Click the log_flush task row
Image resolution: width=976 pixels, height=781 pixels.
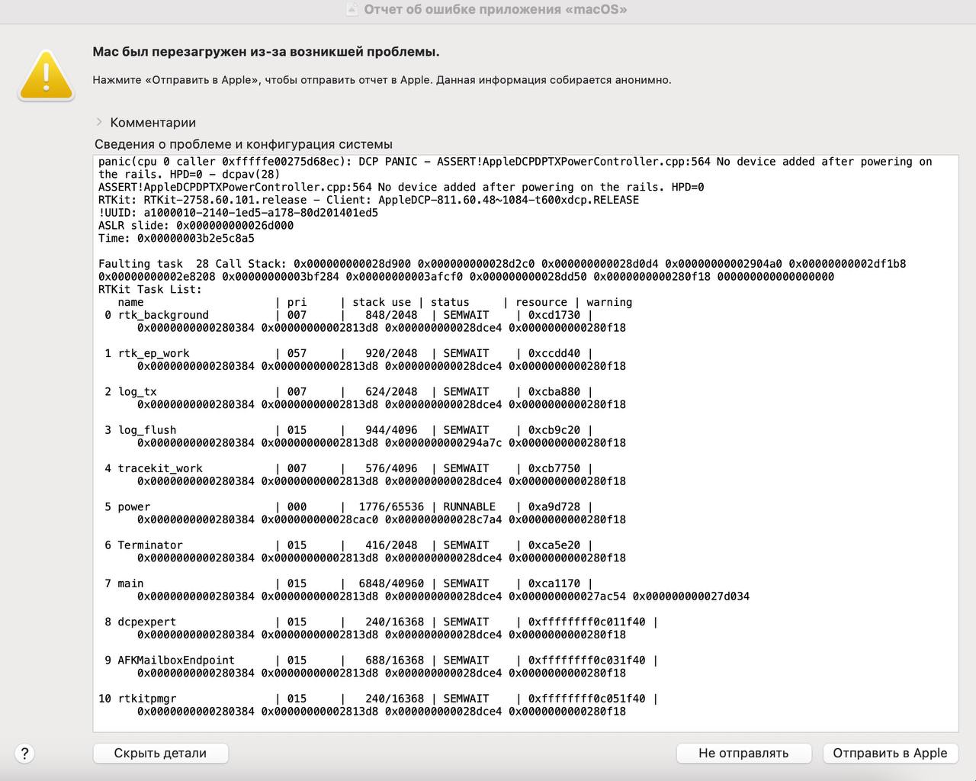point(348,430)
